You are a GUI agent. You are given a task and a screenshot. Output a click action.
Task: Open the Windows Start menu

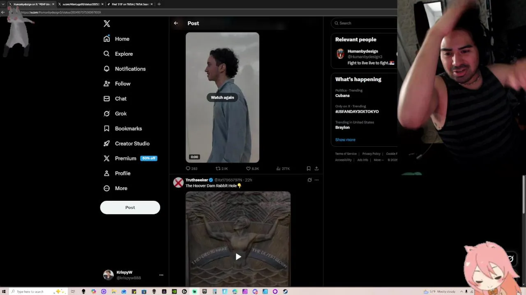click(x=4, y=292)
